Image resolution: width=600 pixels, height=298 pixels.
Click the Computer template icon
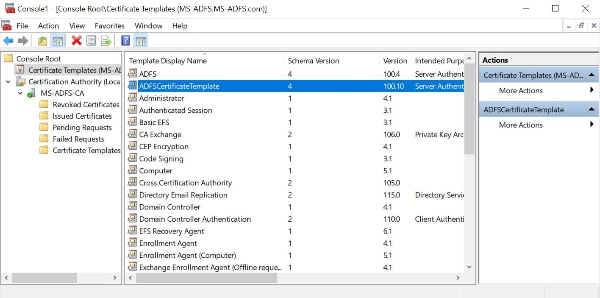click(133, 171)
